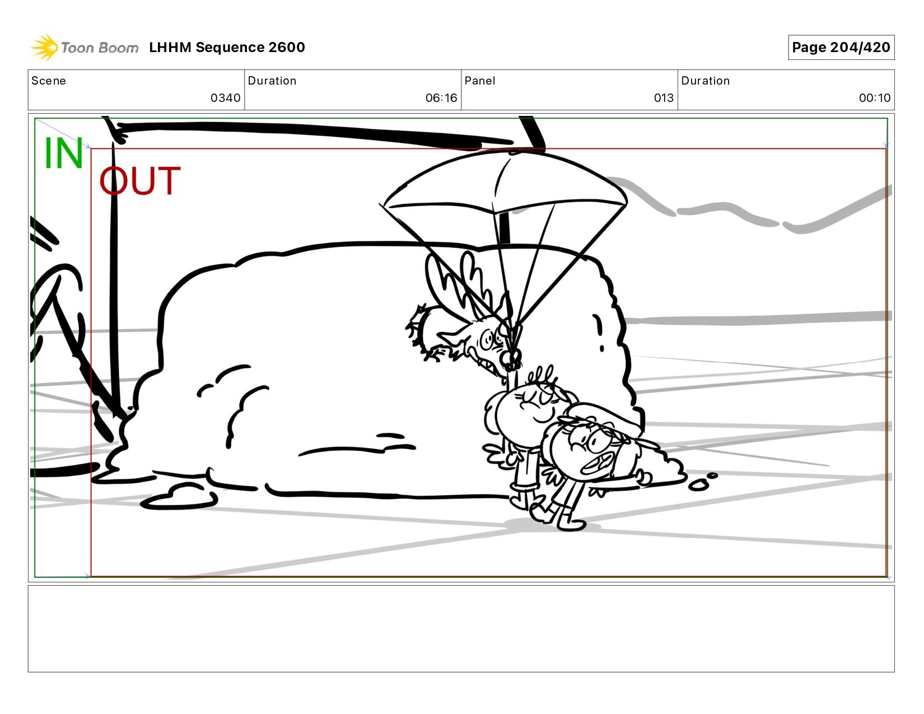Select the scene duration value '06:16'
Viewport: 924px width, 714px height.
click(x=441, y=98)
